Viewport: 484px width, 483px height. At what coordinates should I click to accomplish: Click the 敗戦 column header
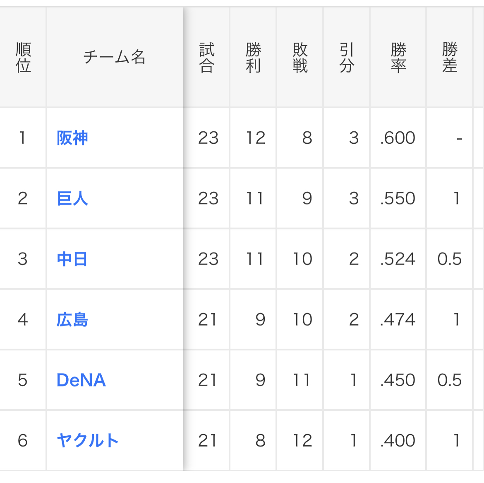pos(300,58)
